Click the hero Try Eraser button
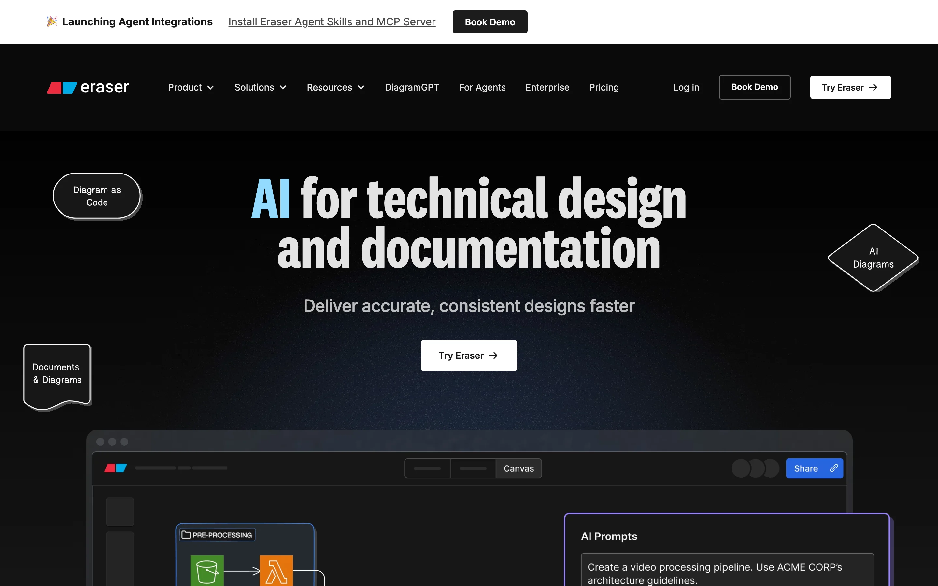 (x=468, y=356)
